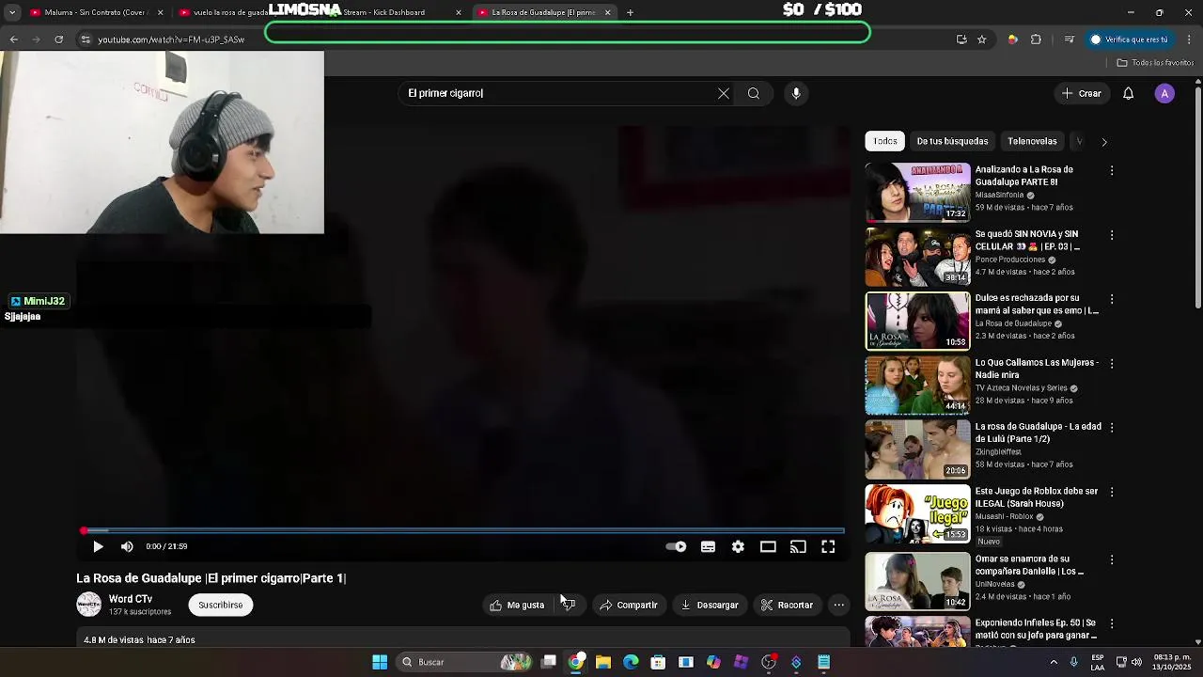This screenshot has height=677, width=1203.
Task: Focus the YouTube search input field
Action: click(x=558, y=93)
